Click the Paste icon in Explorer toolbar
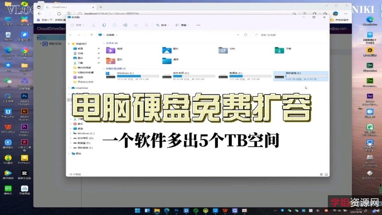The height and width of the screenshot is (215, 382). [x=114, y=25]
